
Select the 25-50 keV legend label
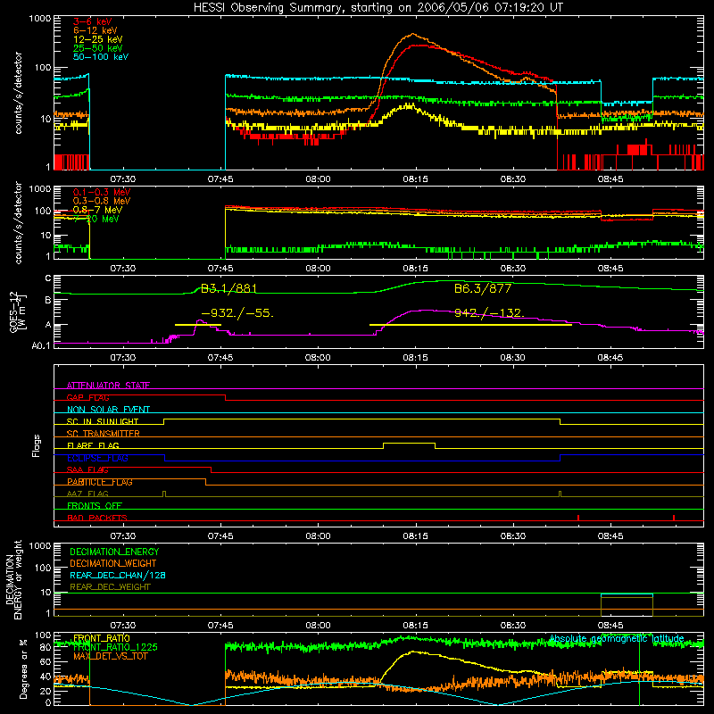[98, 48]
